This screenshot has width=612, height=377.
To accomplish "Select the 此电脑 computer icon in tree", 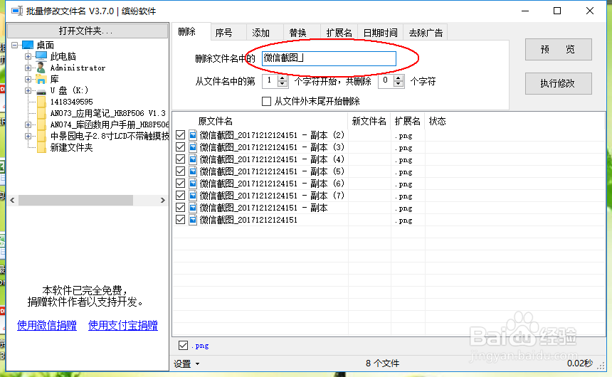I will 41,56.
